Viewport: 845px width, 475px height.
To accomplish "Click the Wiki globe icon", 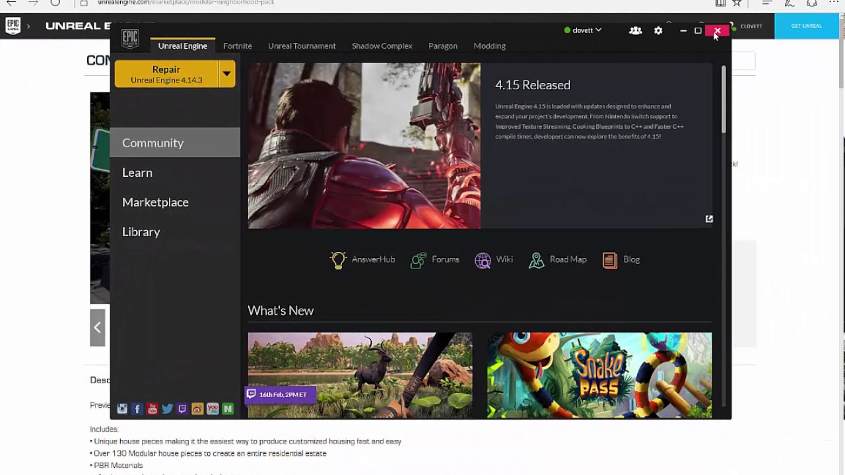I will pyautogui.click(x=483, y=260).
